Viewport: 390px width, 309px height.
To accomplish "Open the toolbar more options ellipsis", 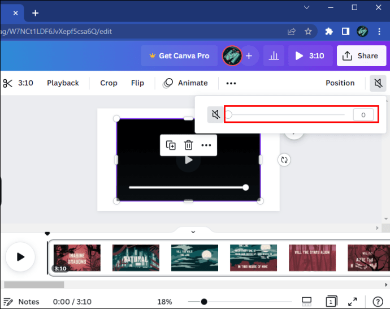I will pyautogui.click(x=231, y=83).
